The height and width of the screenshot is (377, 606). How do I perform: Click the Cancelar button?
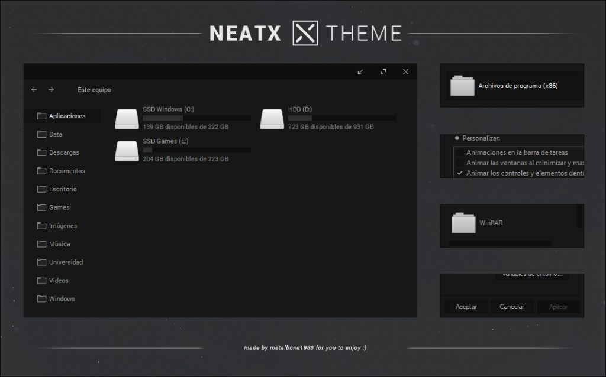click(x=512, y=307)
